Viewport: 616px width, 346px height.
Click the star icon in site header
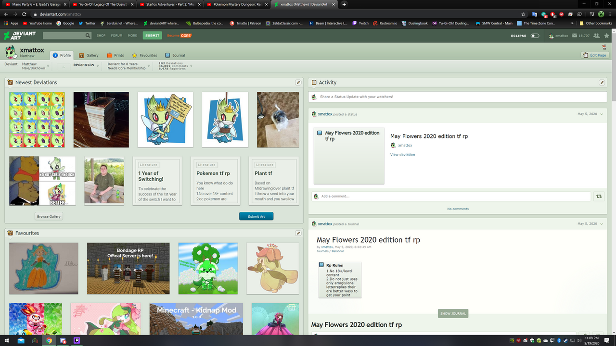[607, 36]
